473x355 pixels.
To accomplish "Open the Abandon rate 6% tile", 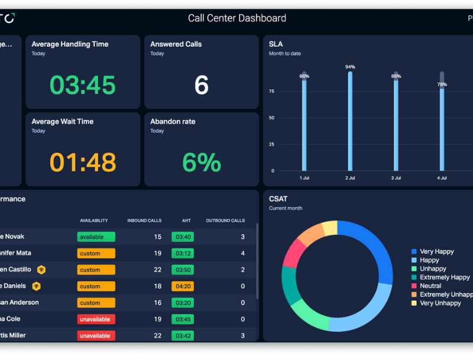I will tap(201, 150).
